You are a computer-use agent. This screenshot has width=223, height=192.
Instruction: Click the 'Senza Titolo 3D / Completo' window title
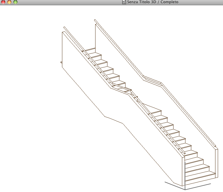point(153,2)
